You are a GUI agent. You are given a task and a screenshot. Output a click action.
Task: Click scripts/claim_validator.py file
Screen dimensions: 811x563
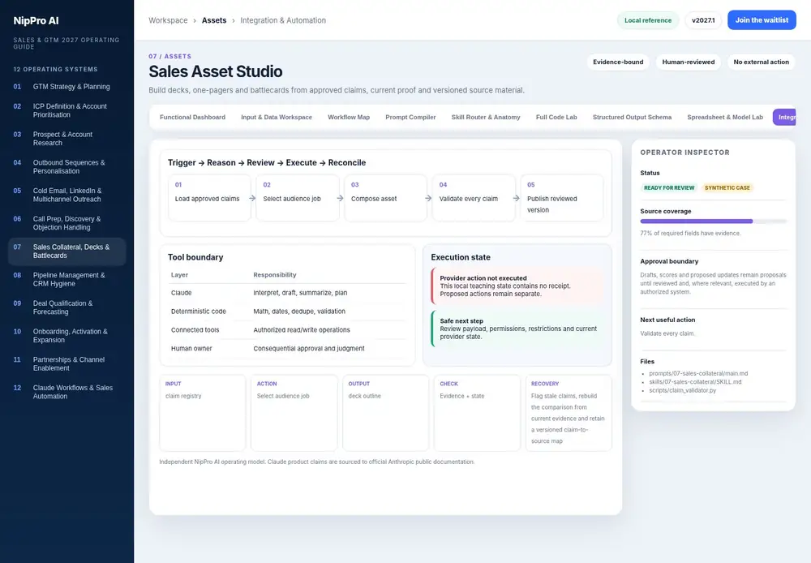(682, 390)
